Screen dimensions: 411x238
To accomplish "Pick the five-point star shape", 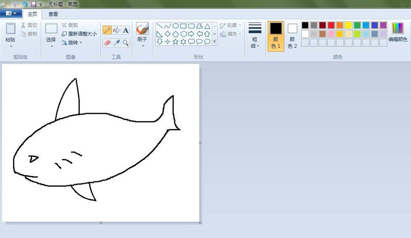I will click(x=175, y=42).
